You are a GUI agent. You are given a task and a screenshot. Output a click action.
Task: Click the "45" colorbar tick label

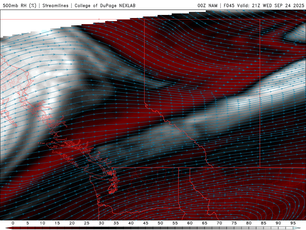point(145,223)
